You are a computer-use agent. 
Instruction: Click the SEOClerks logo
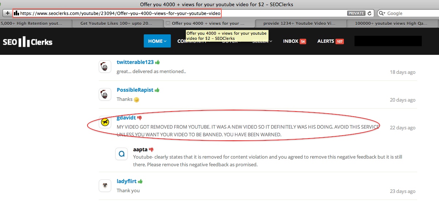[x=28, y=42]
